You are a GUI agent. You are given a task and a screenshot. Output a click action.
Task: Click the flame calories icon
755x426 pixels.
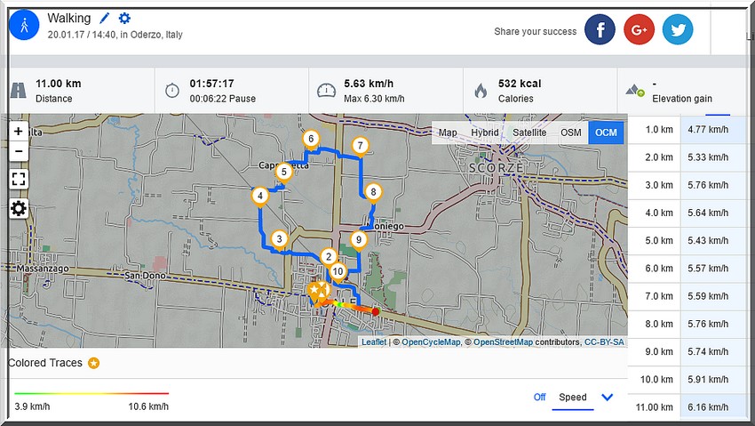(481, 90)
